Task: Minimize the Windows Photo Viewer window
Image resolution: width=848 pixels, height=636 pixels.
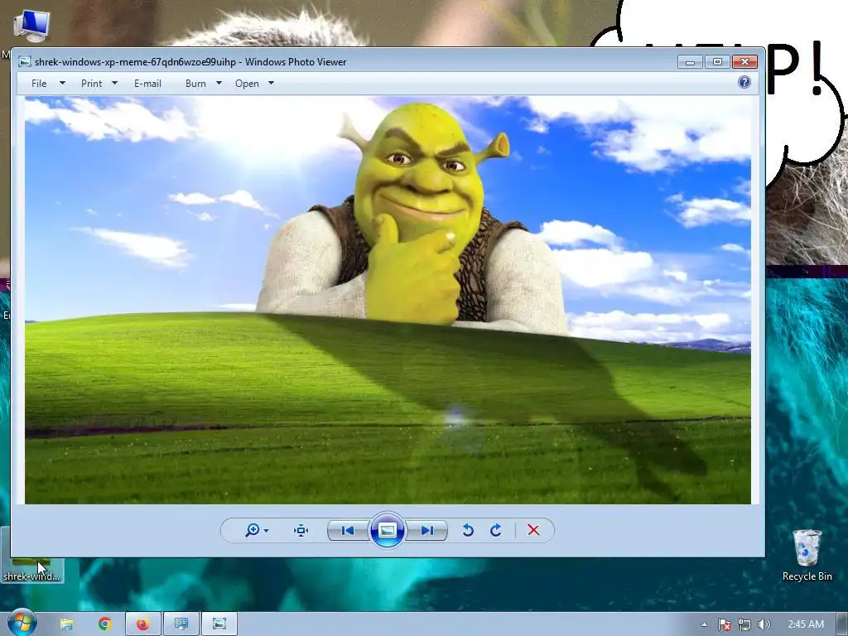Action: click(x=690, y=62)
